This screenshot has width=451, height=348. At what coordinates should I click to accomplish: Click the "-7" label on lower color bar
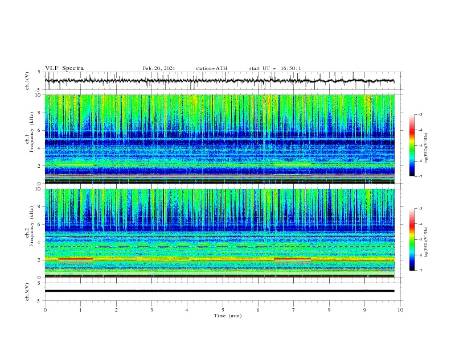(420, 271)
